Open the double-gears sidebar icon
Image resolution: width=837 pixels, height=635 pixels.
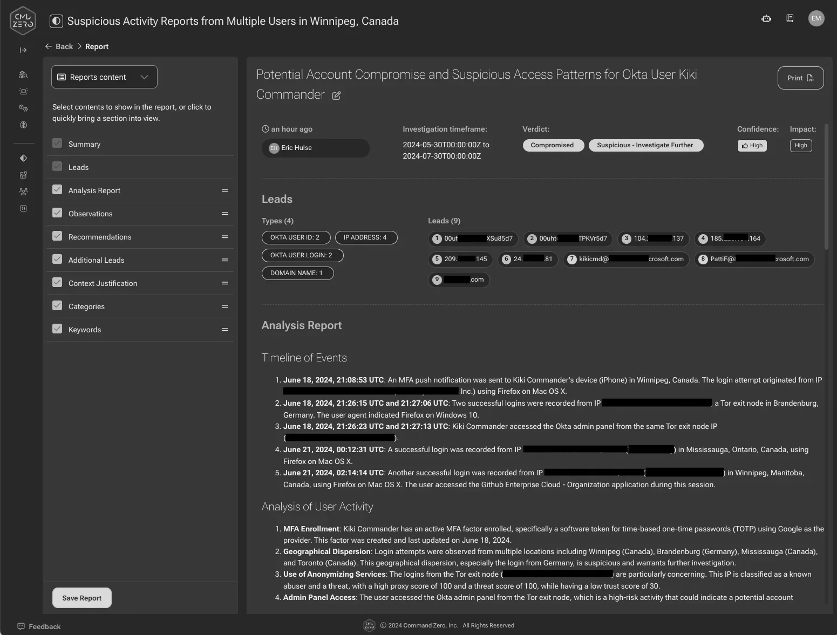(23, 108)
